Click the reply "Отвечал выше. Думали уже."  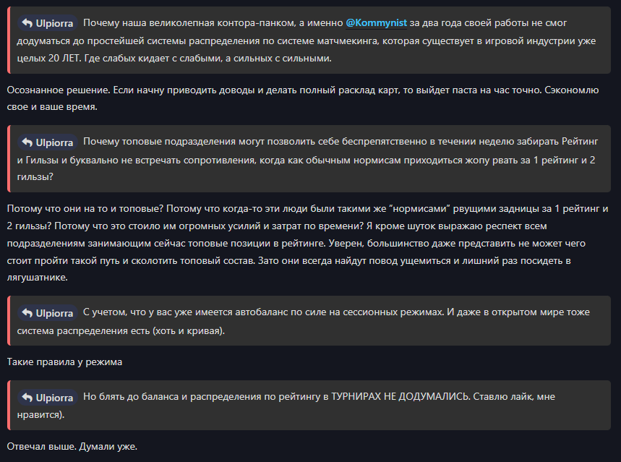tap(72, 447)
